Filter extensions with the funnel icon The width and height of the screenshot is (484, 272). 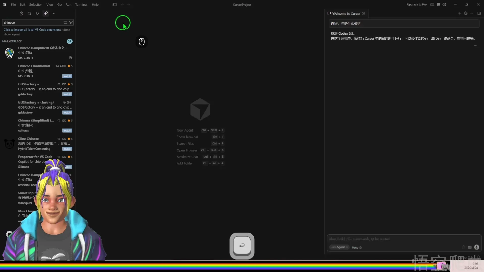pos(71,22)
